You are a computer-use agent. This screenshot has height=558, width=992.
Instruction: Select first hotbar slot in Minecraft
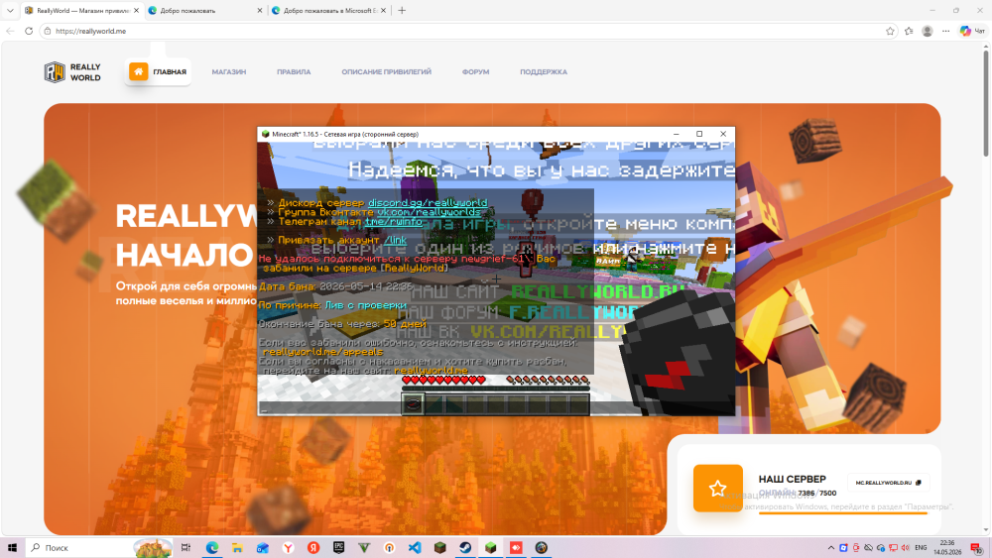tap(413, 403)
